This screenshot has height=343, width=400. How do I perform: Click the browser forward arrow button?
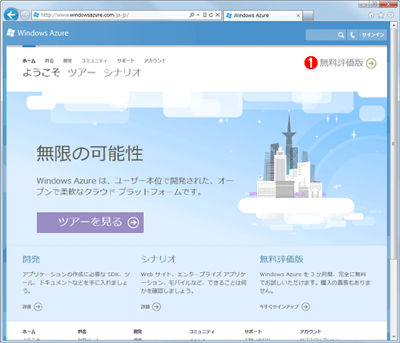click(25, 15)
